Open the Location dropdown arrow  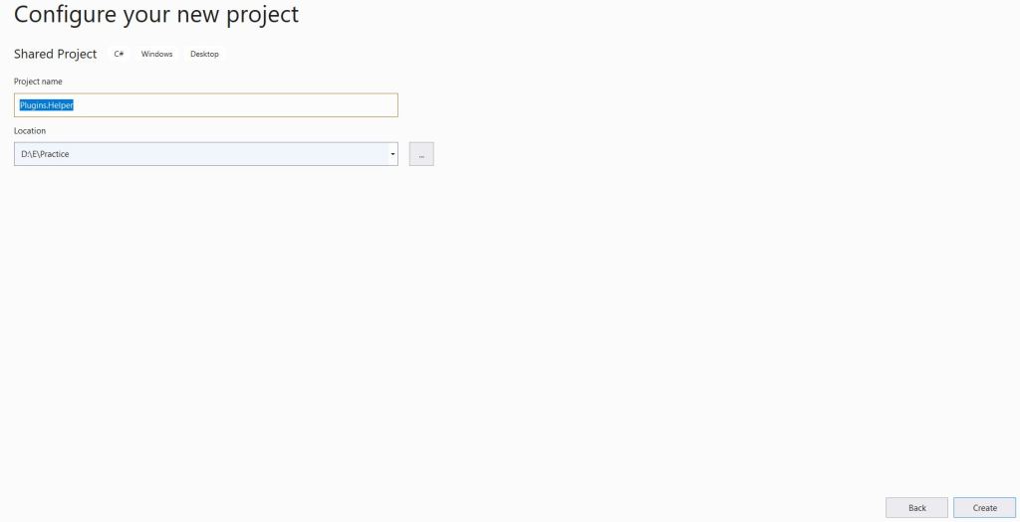(x=392, y=154)
